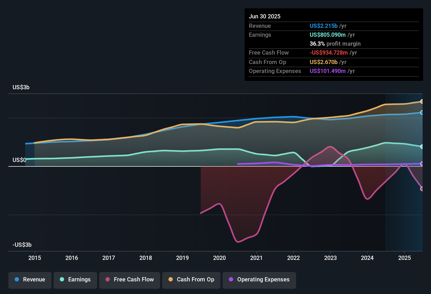Toggle the Operating Expenses series visibility
The height and width of the screenshot is (294, 431).
point(259,280)
